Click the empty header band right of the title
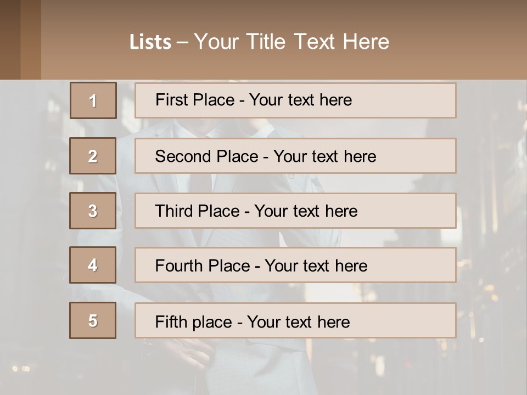This screenshot has width=527, height=395. (x=461, y=41)
